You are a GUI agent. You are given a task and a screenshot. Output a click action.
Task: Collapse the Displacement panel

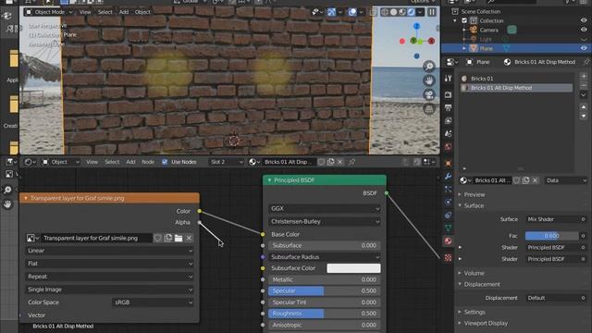(x=481, y=284)
